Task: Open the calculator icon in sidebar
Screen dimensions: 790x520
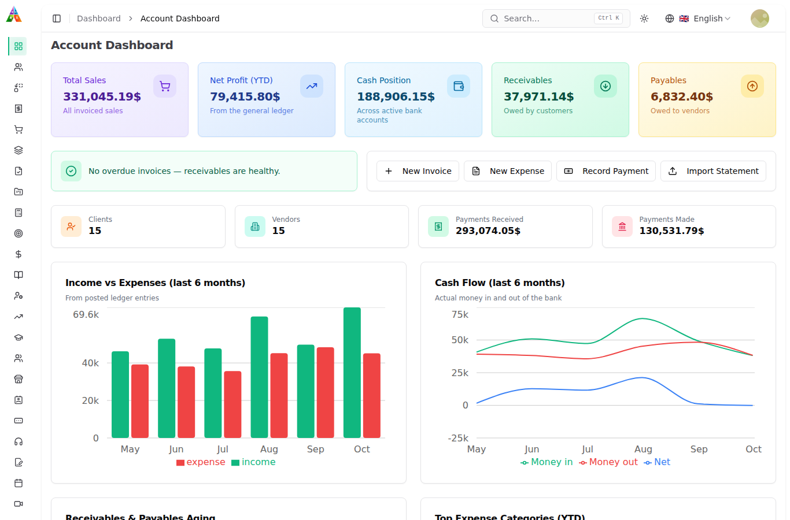Action: coord(19,213)
